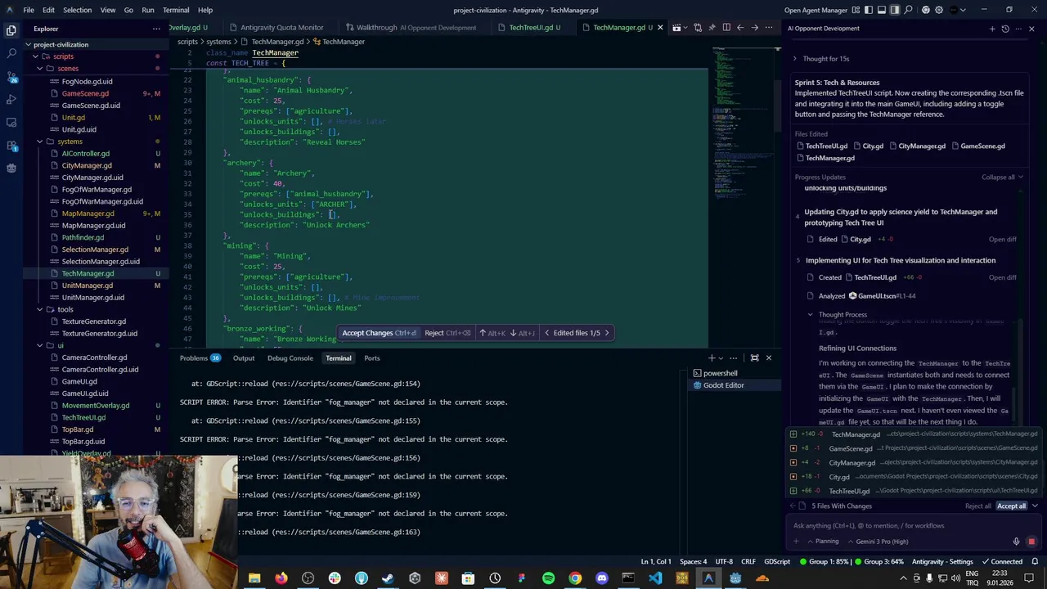
Task: Close the bottom terminal panel
Action: (768, 357)
